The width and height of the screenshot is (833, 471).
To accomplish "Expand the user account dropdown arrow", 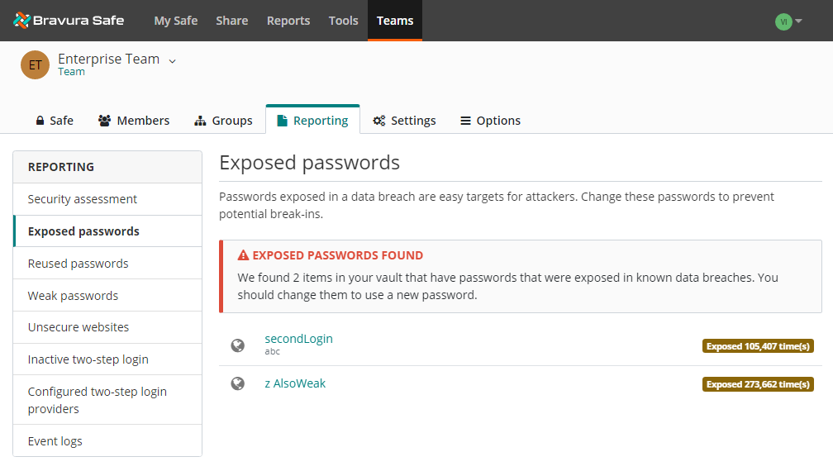I will 798,21.
